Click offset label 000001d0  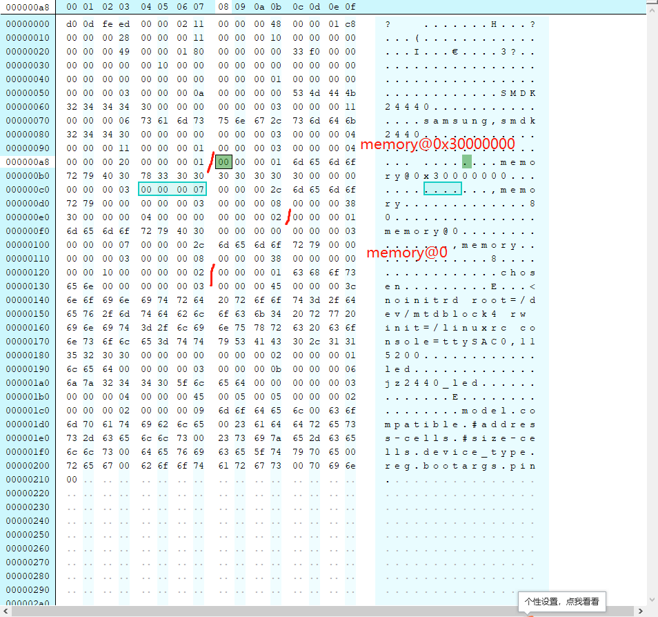click(x=28, y=424)
